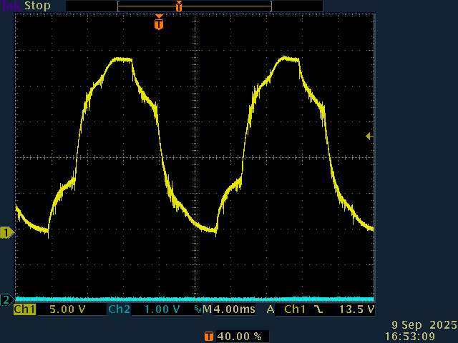Toggle the Stop acquisition status indicator

click(x=37, y=5)
